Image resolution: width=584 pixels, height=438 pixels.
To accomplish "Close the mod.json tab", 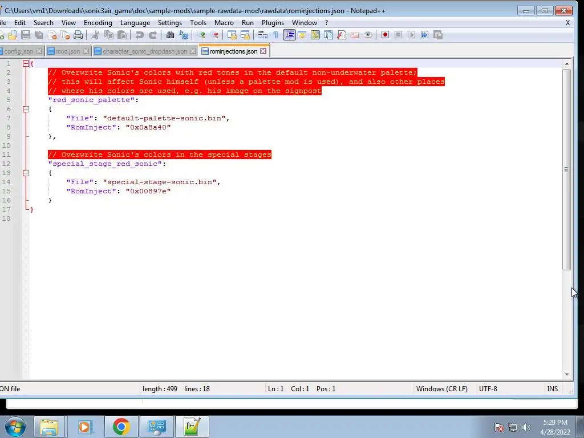I will (86, 51).
